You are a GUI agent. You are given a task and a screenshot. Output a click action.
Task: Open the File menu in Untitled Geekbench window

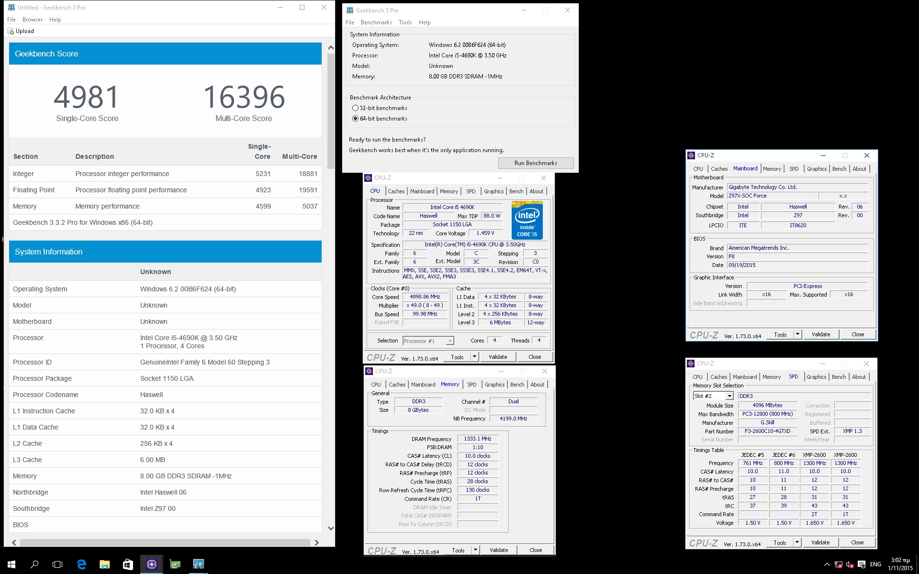click(11, 20)
